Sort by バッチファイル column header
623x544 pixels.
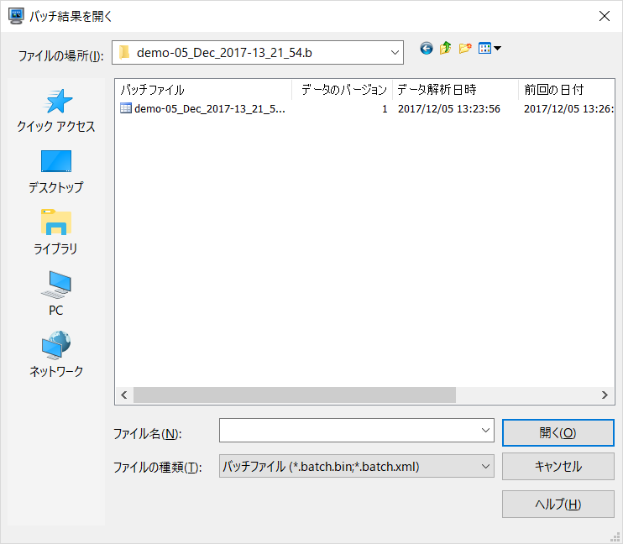(203, 90)
